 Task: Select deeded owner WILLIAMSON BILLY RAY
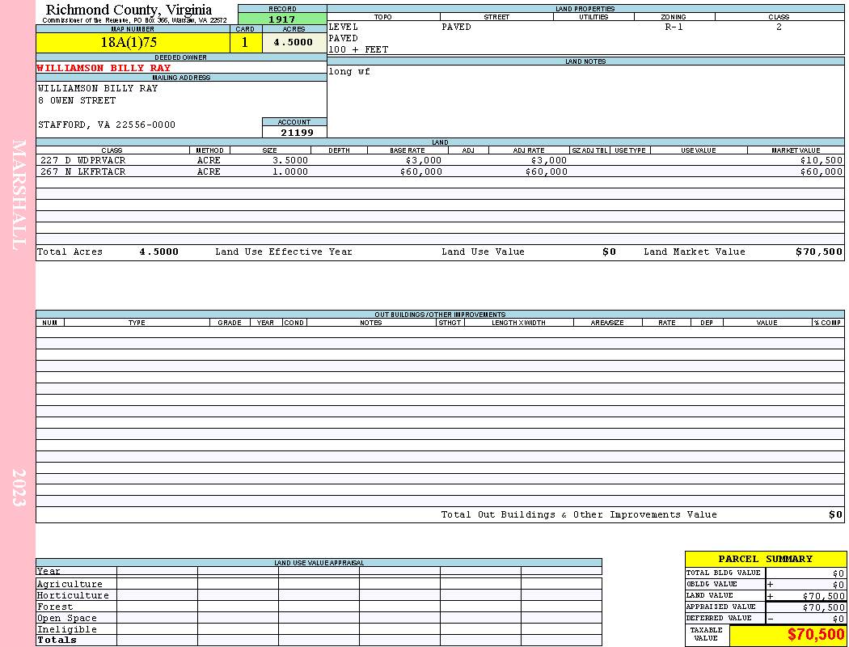tap(104, 68)
